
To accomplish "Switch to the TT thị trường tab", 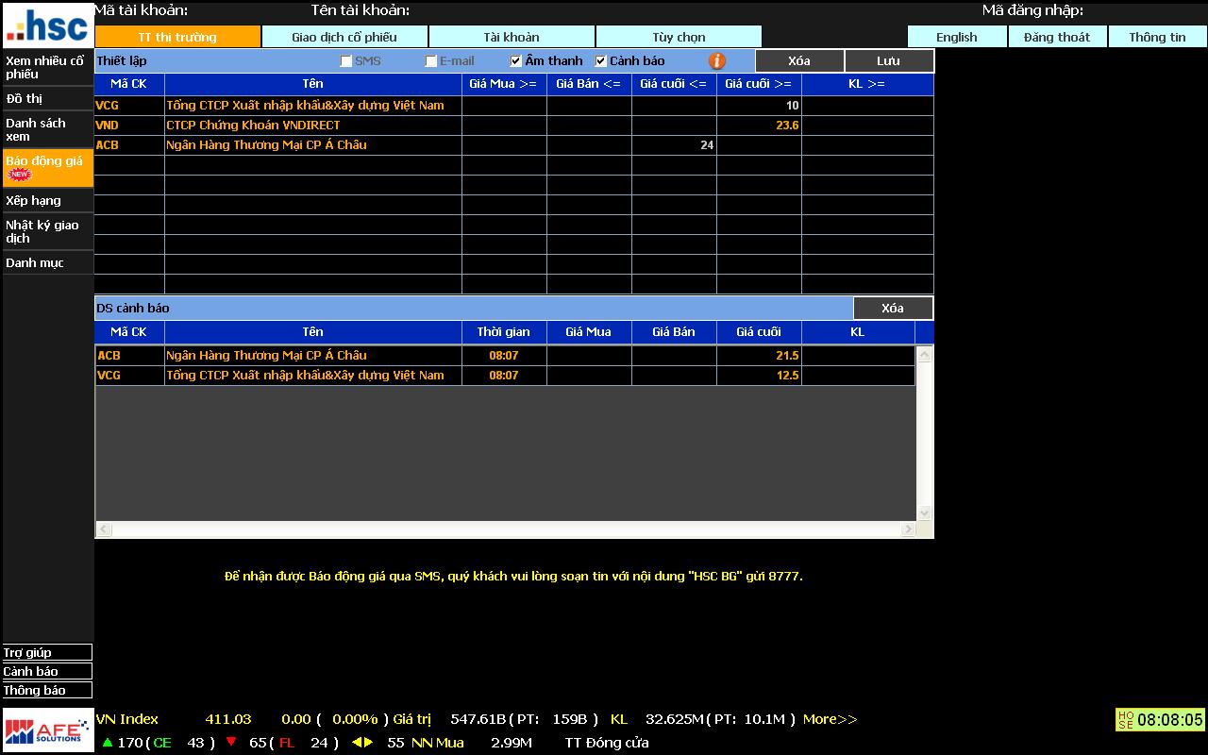I will pyautogui.click(x=177, y=37).
